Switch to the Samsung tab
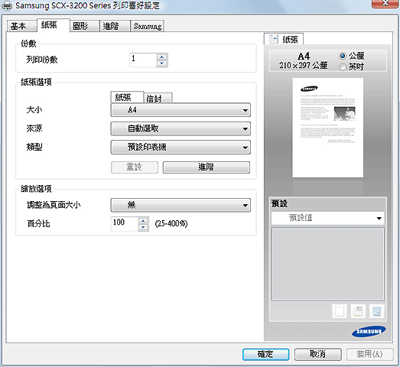 [147, 26]
